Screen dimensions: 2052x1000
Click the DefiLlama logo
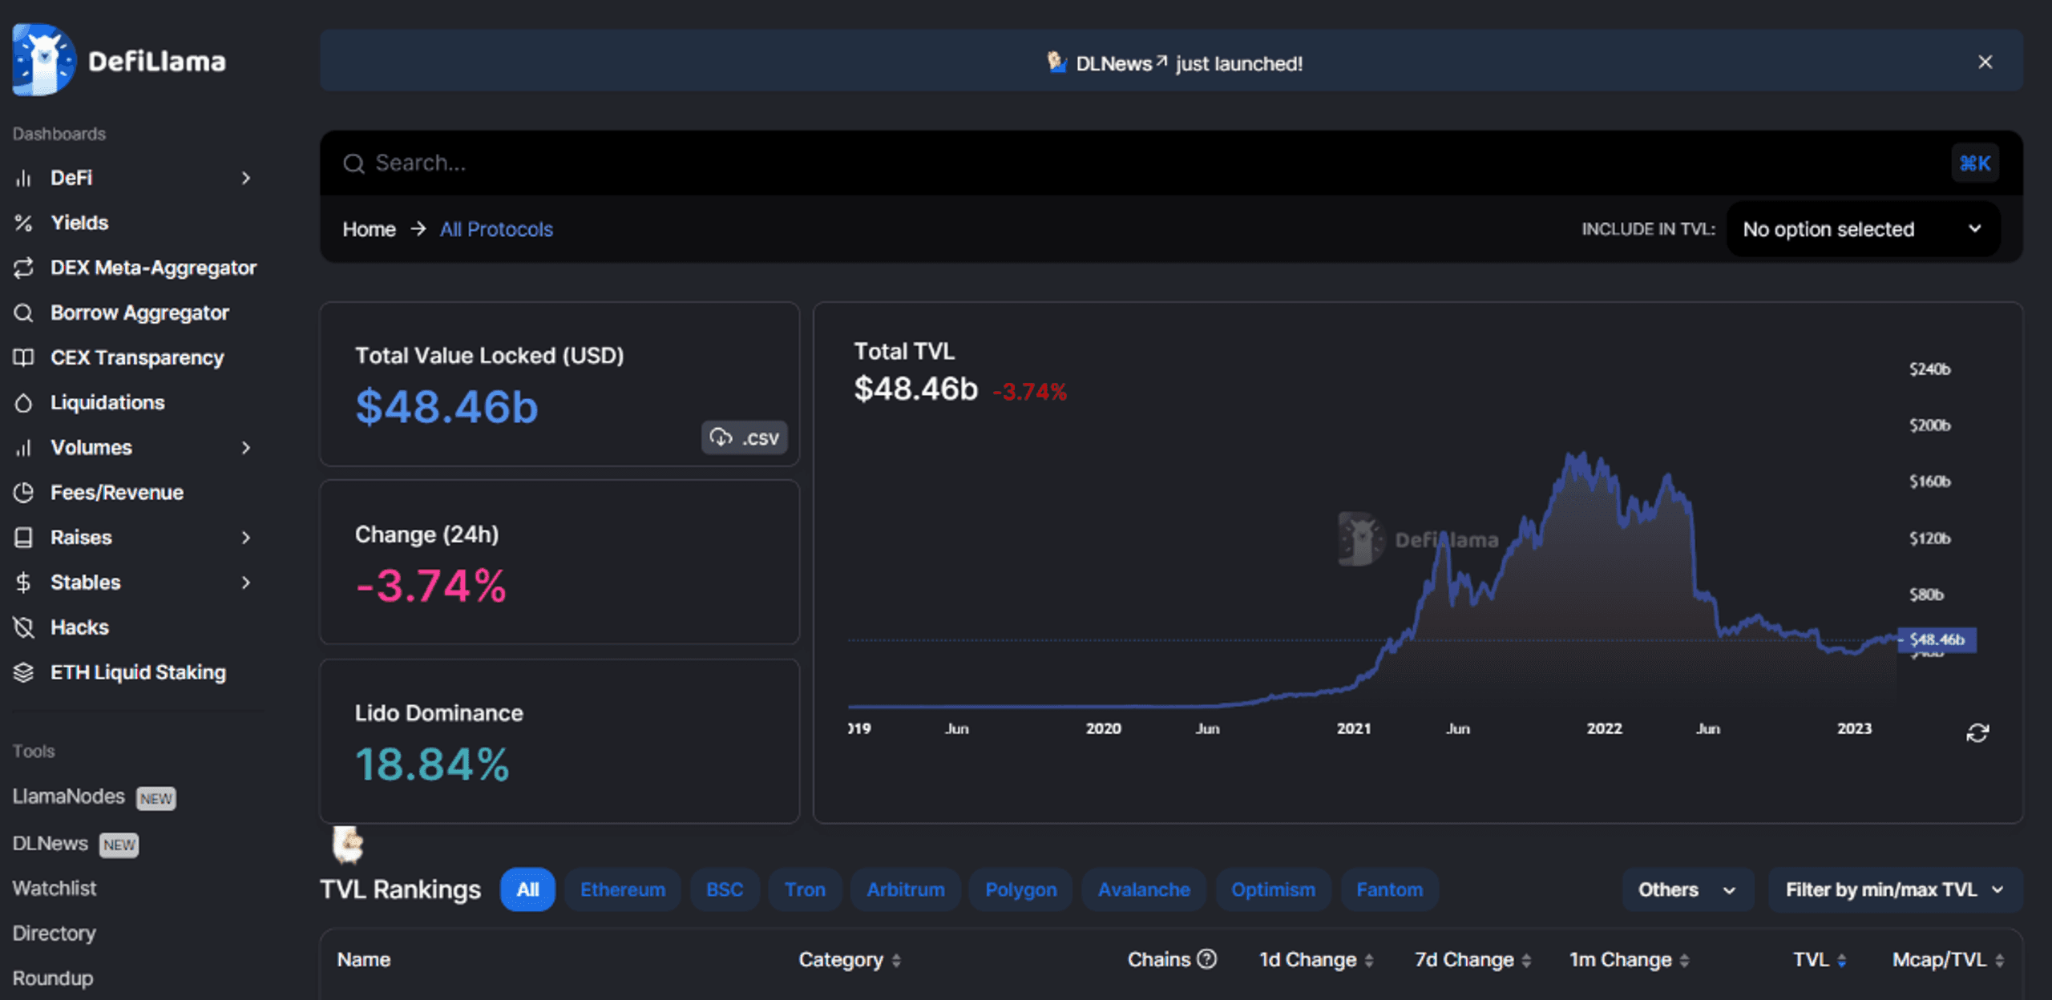[119, 61]
